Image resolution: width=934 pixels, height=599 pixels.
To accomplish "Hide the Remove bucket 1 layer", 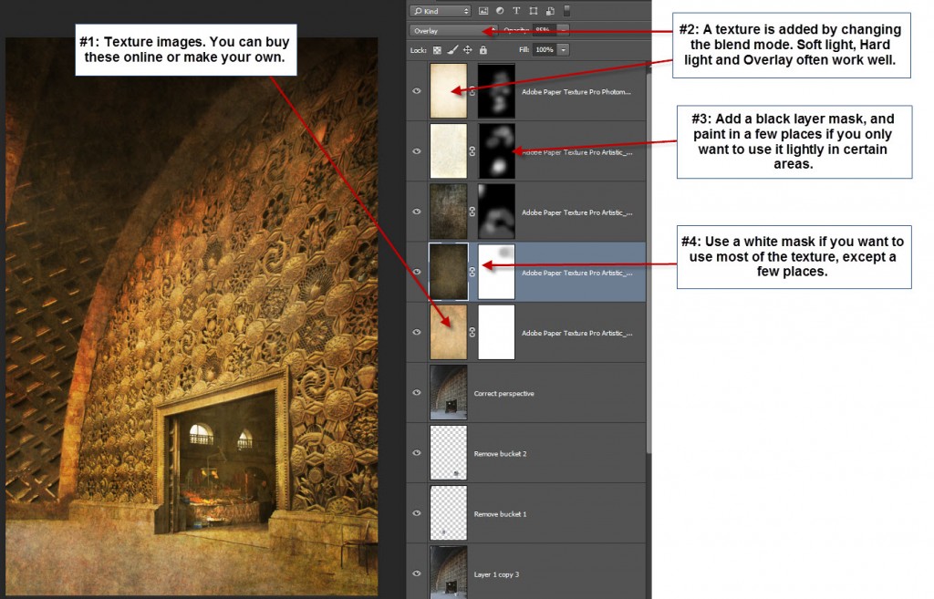I will [417, 513].
